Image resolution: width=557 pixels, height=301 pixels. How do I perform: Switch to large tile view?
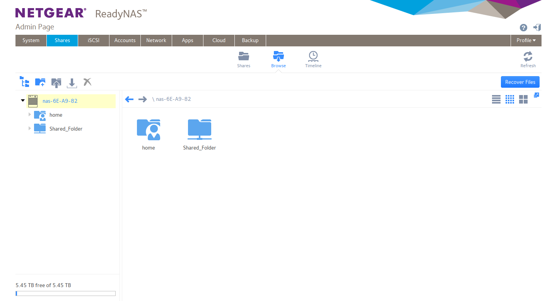[x=523, y=99]
